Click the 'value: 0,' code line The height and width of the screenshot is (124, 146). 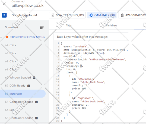click(x=72, y=63)
